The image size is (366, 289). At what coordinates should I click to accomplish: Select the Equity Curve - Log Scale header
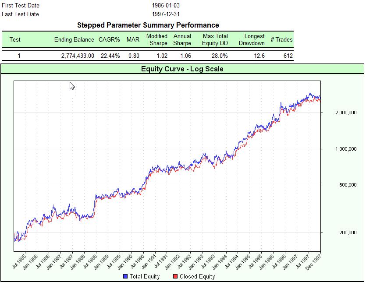click(181, 69)
